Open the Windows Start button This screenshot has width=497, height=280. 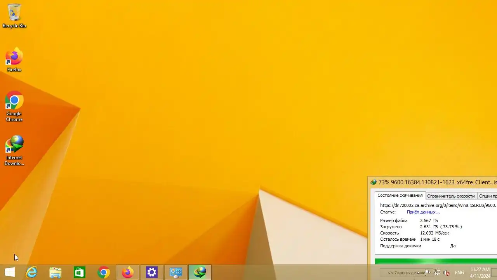point(9,272)
